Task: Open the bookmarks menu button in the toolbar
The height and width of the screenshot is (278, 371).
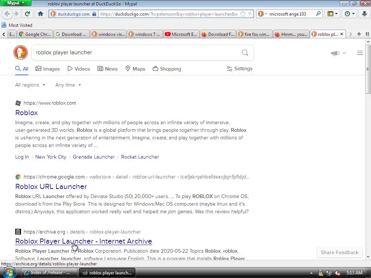Action: point(330,14)
